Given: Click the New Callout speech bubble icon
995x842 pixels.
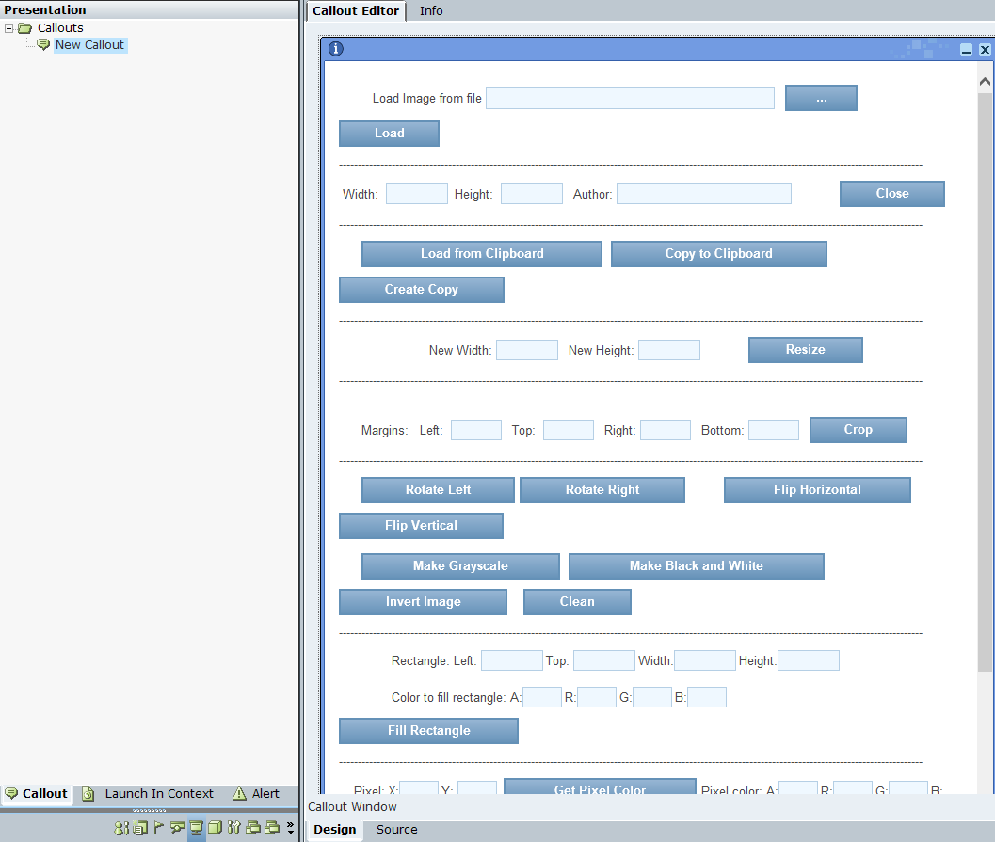Looking at the screenshot, I should click(x=43, y=45).
